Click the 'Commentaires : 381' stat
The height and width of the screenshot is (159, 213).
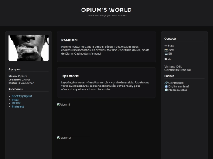click(x=177, y=70)
